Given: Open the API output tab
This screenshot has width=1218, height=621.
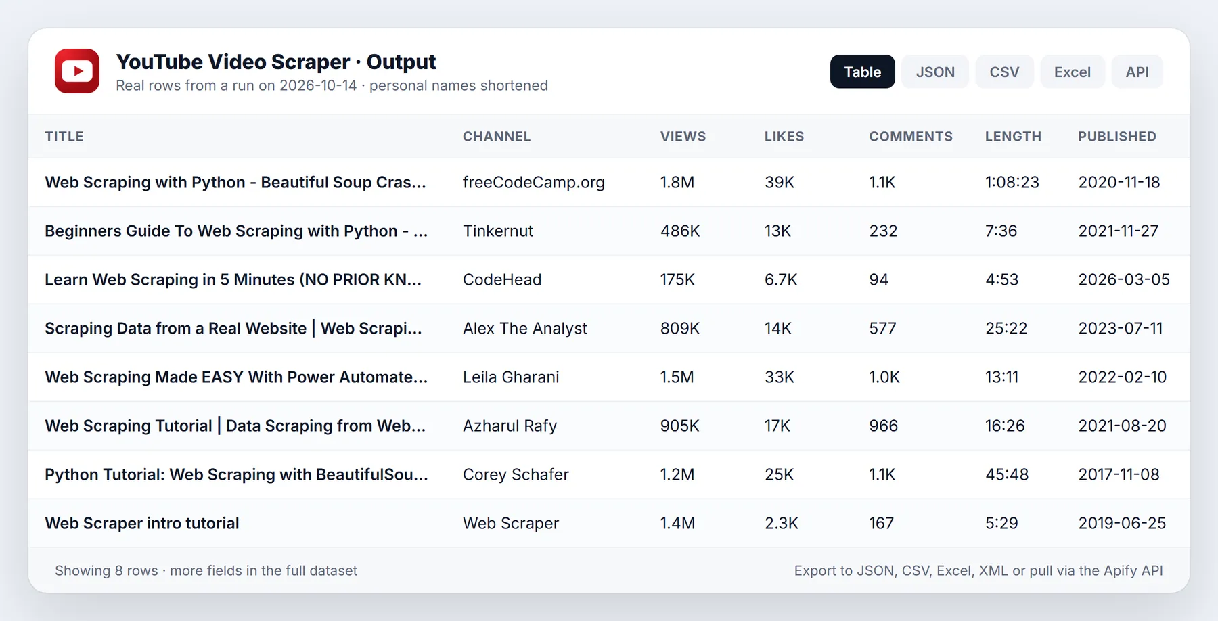Looking at the screenshot, I should pos(1137,72).
